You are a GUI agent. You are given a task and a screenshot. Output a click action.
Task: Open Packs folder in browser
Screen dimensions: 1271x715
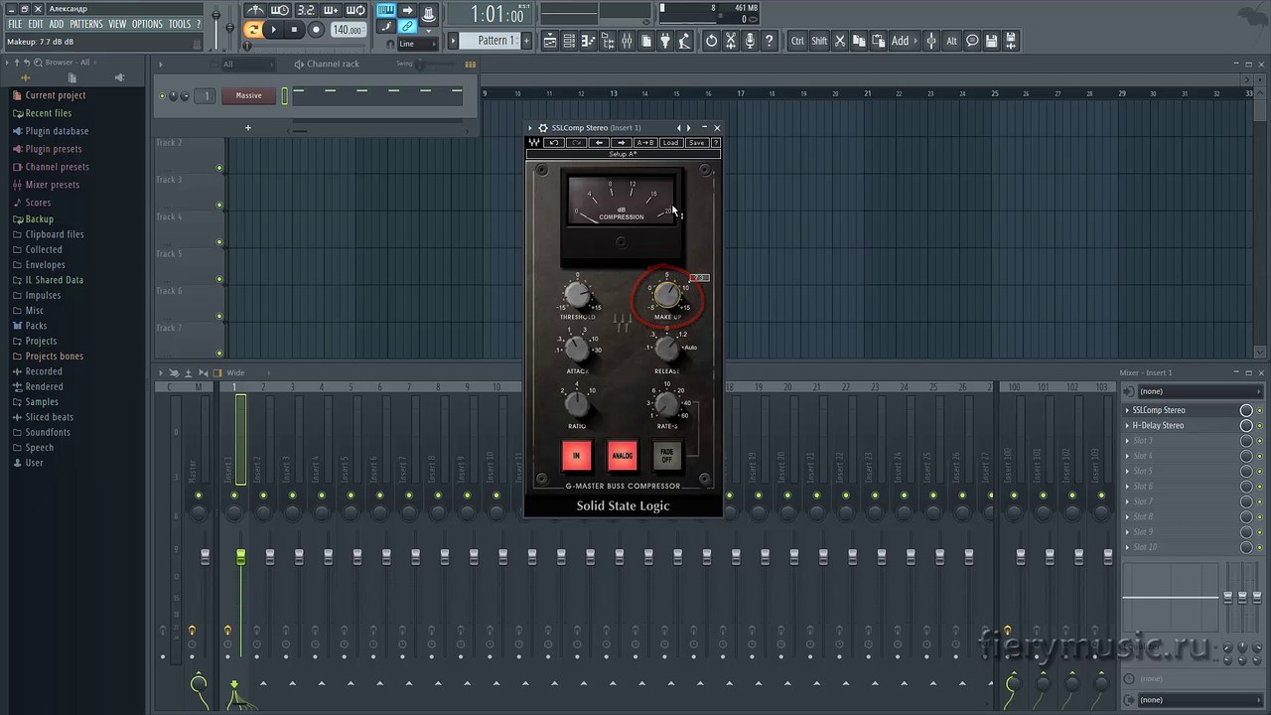click(x=36, y=326)
